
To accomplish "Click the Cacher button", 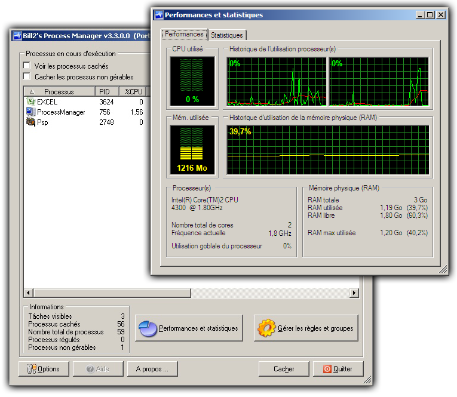I will [284, 369].
